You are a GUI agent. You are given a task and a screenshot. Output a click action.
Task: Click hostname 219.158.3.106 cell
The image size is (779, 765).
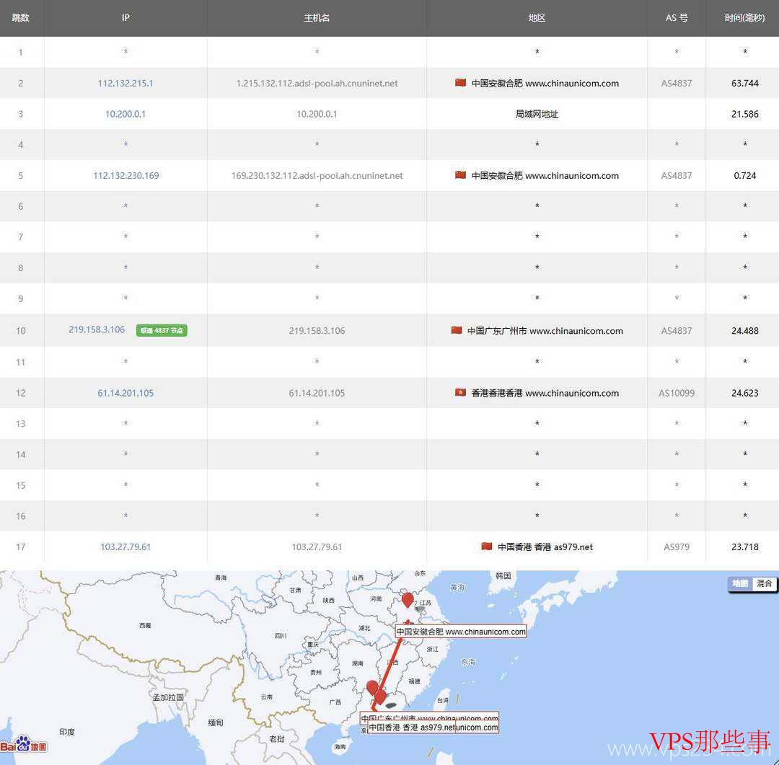[x=317, y=330]
